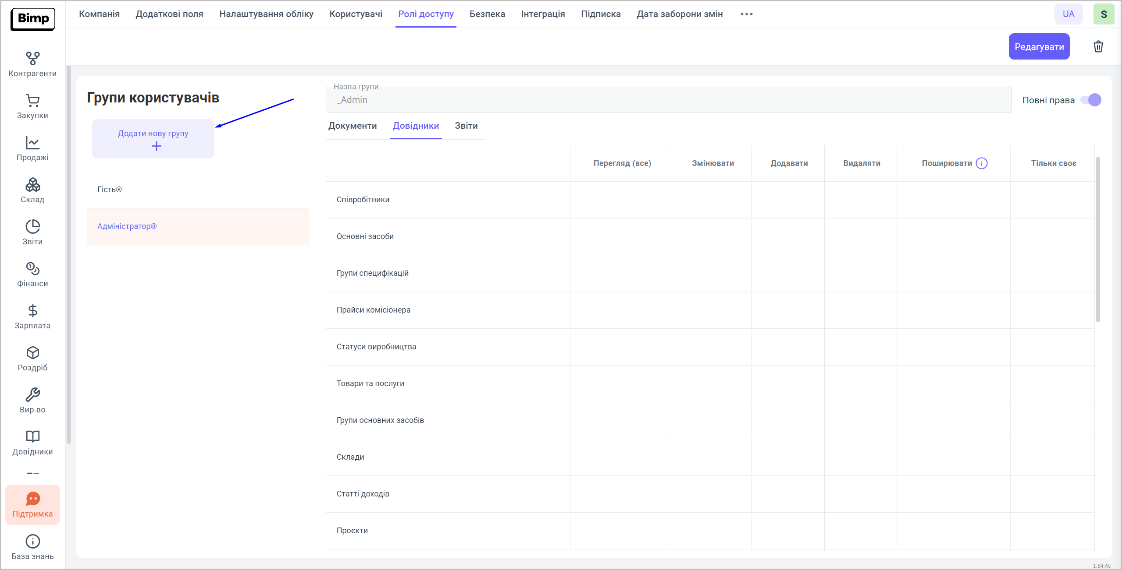Click the Поширювати info icon
This screenshot has width=1122, height=570.
tap(982, 163)
